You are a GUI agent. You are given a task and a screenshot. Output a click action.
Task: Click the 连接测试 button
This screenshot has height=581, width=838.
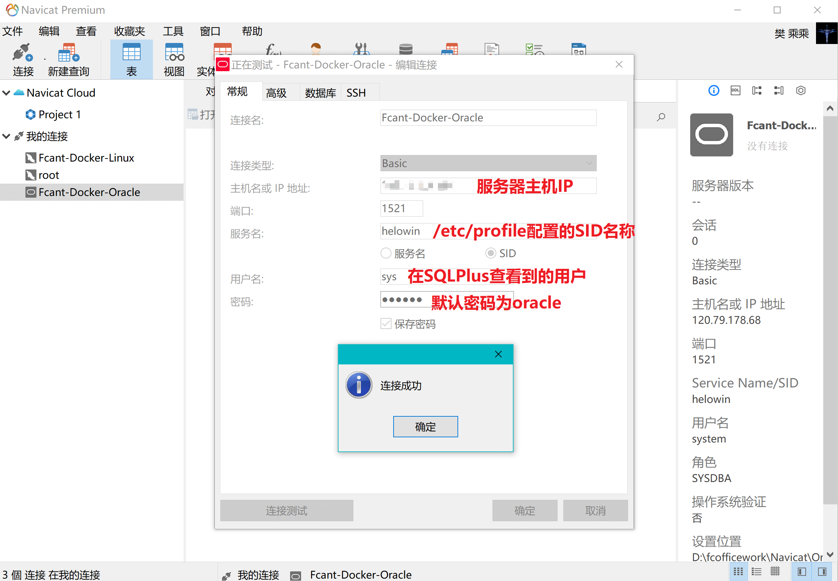(x=286, y=511)
